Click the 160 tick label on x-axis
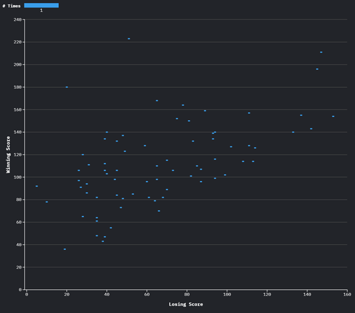 tap(347, 294)
